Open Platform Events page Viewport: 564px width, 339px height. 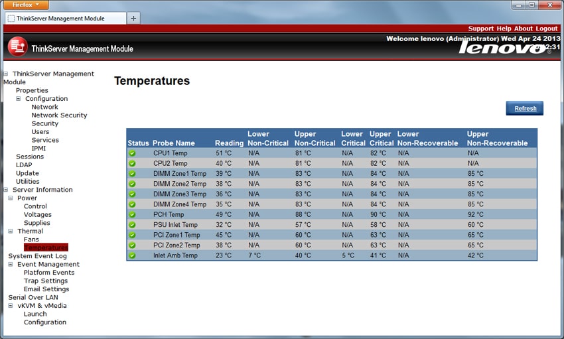49,273
